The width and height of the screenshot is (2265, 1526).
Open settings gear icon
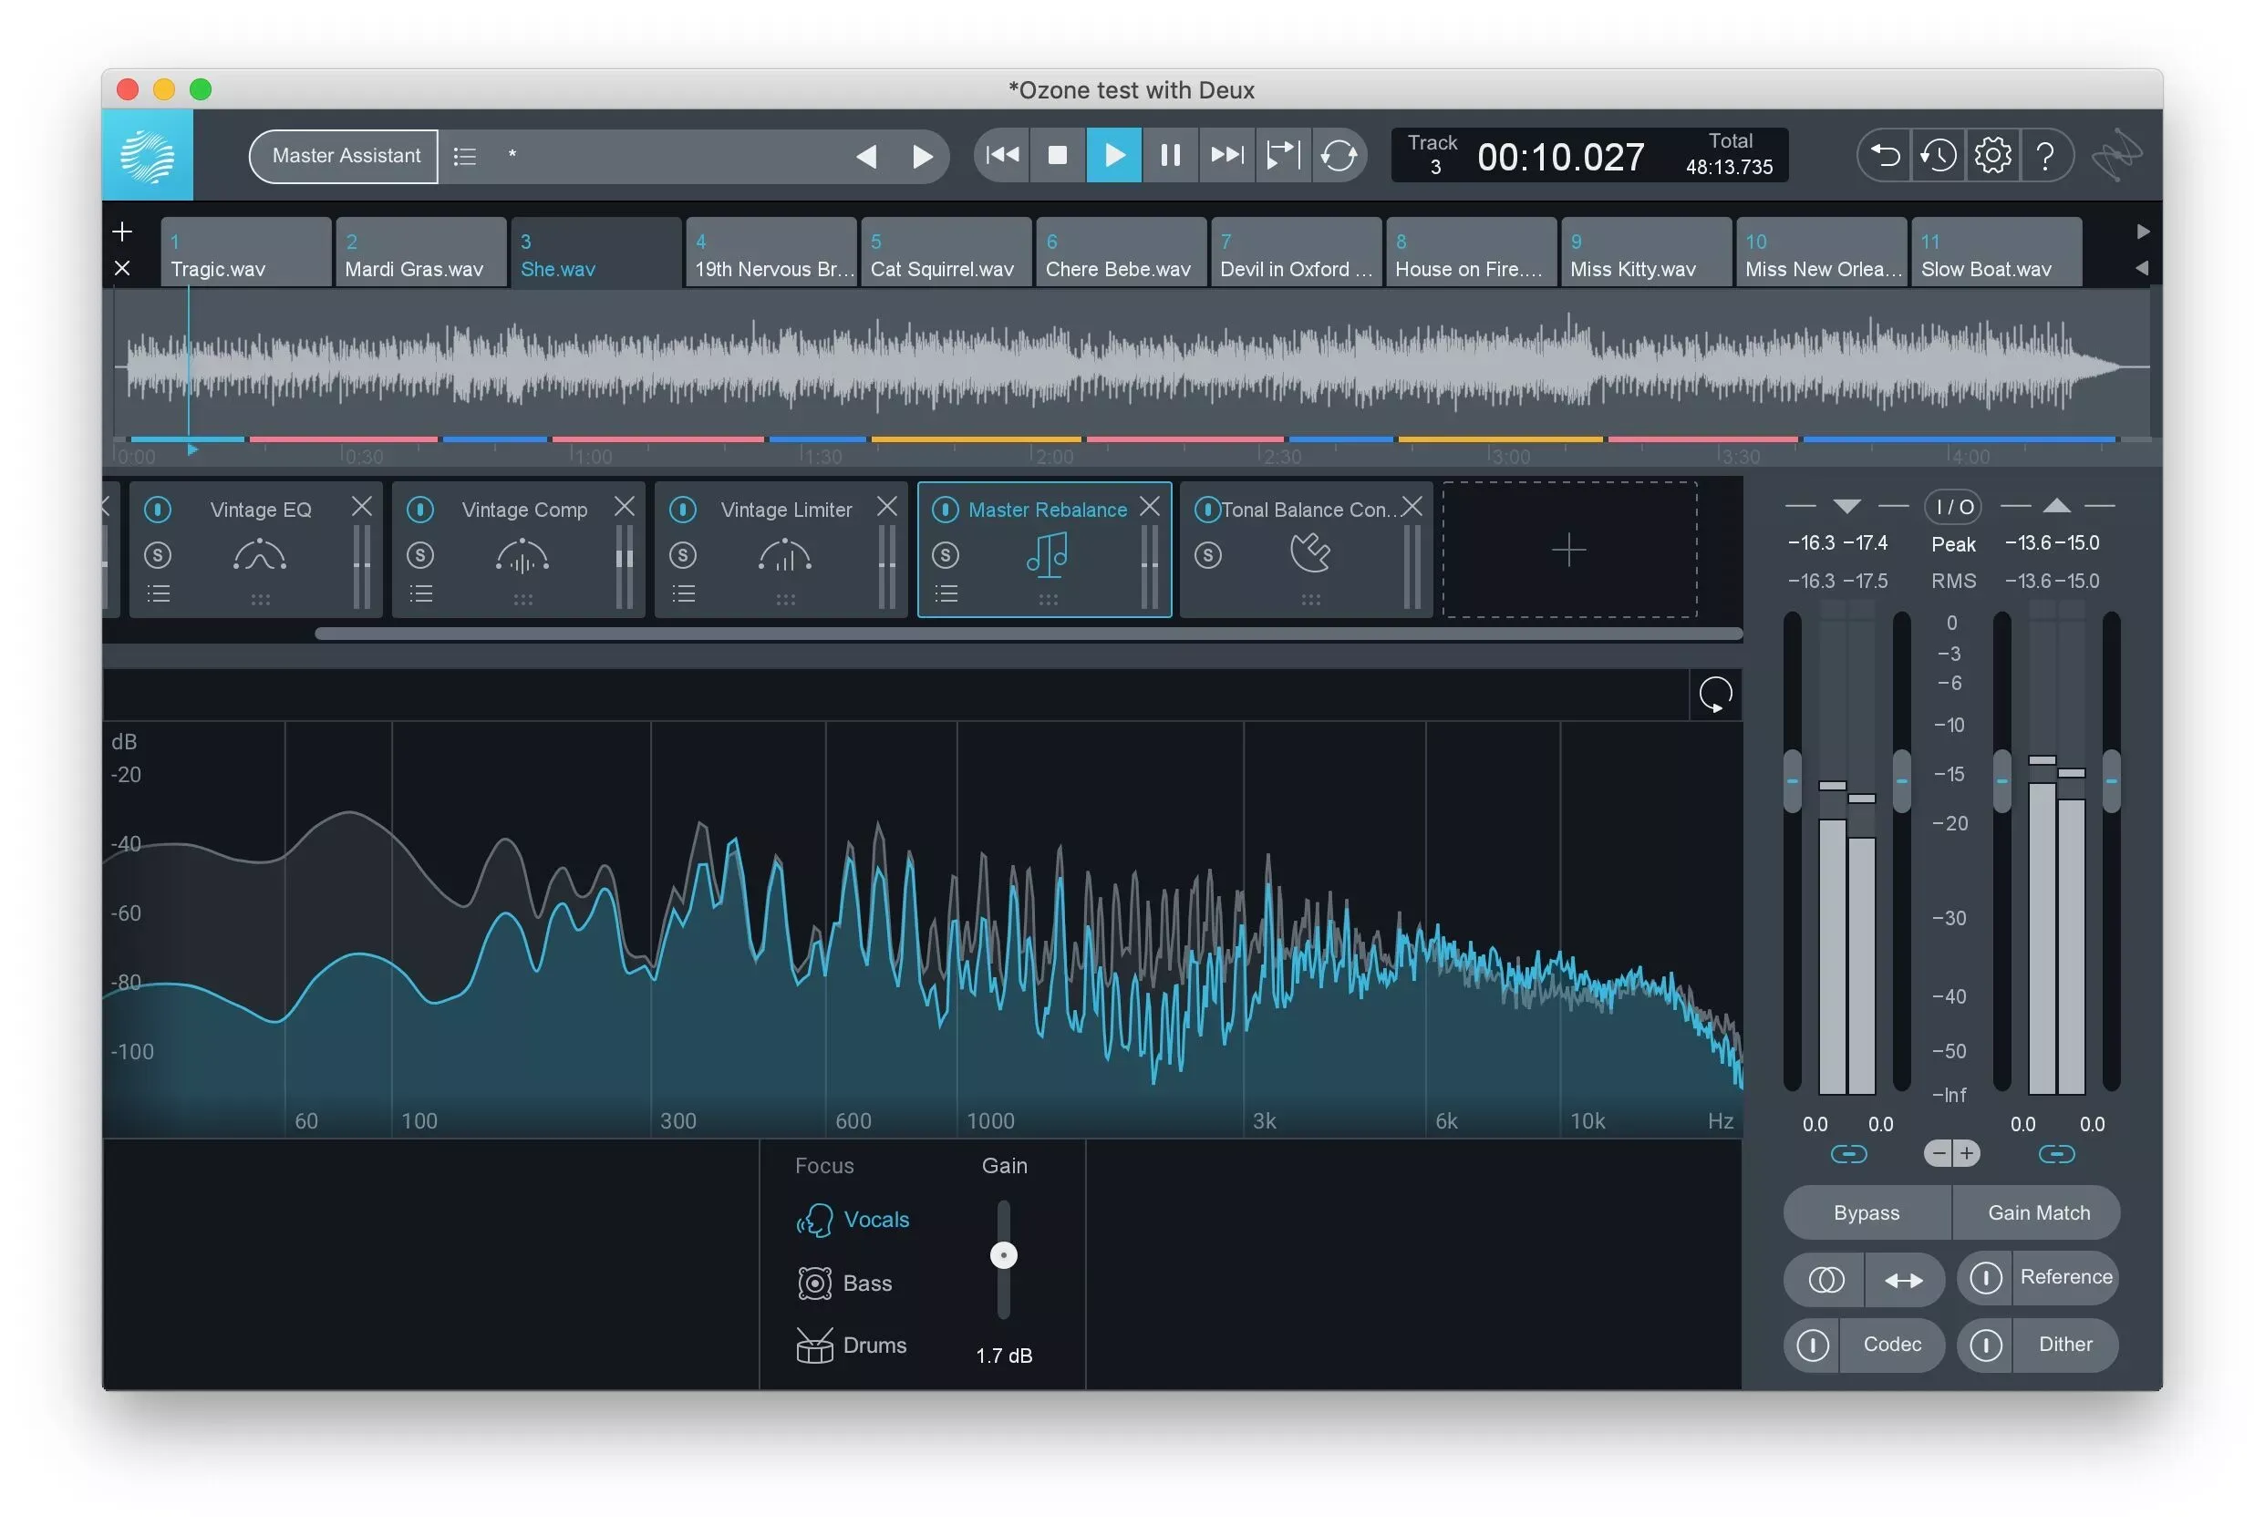[x=1992, y=156]
